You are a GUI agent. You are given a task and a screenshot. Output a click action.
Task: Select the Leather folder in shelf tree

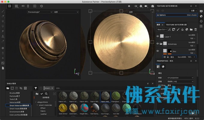43,114
